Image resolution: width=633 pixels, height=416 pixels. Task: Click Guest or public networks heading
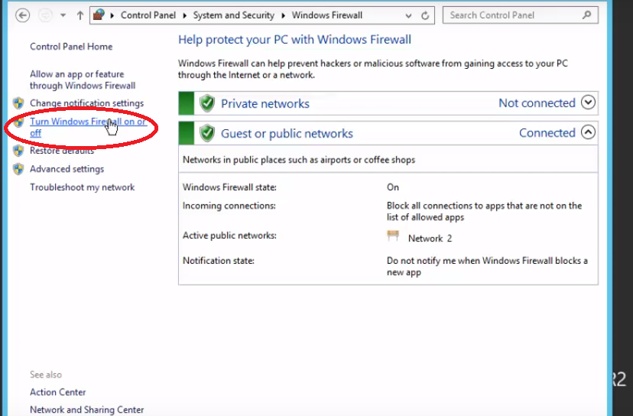(287, 134)
